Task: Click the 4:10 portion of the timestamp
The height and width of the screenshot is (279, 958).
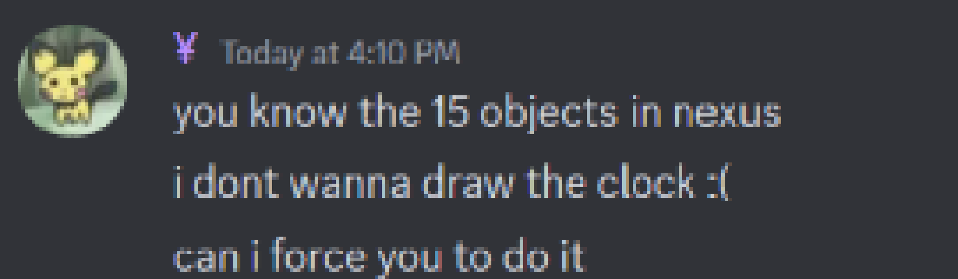Action: tap(375, 52)
